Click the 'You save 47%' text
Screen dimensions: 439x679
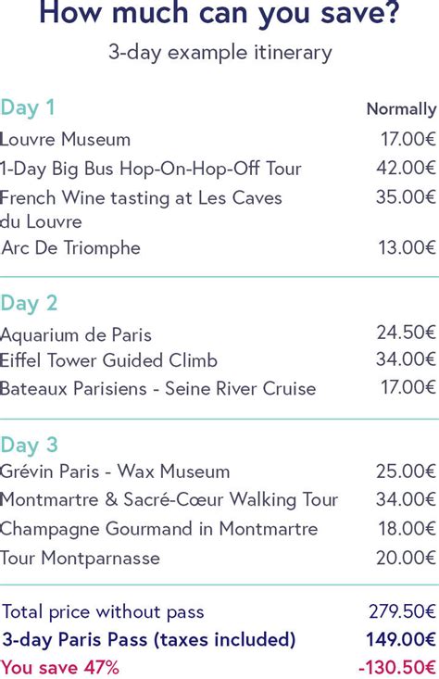tap(60, 667)
